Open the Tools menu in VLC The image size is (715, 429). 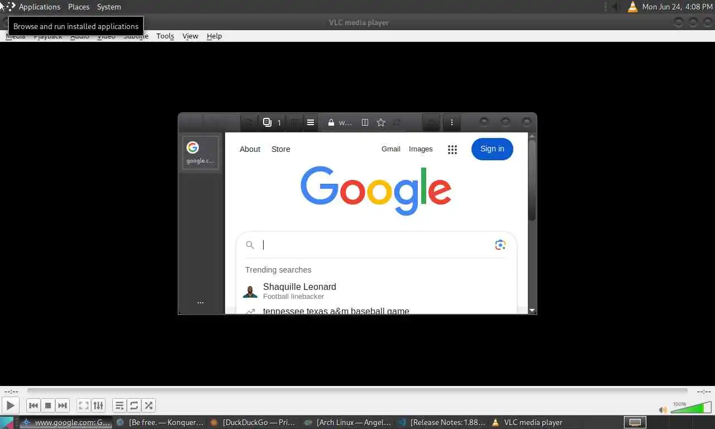point(165,36)
